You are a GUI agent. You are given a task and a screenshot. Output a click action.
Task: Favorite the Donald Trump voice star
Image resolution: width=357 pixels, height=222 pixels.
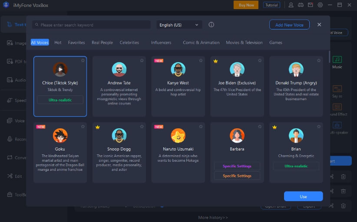click(x=319, y=60)
